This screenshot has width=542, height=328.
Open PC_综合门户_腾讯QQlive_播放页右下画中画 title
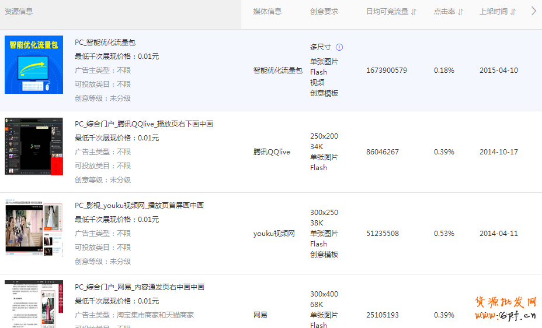point(144,124)
